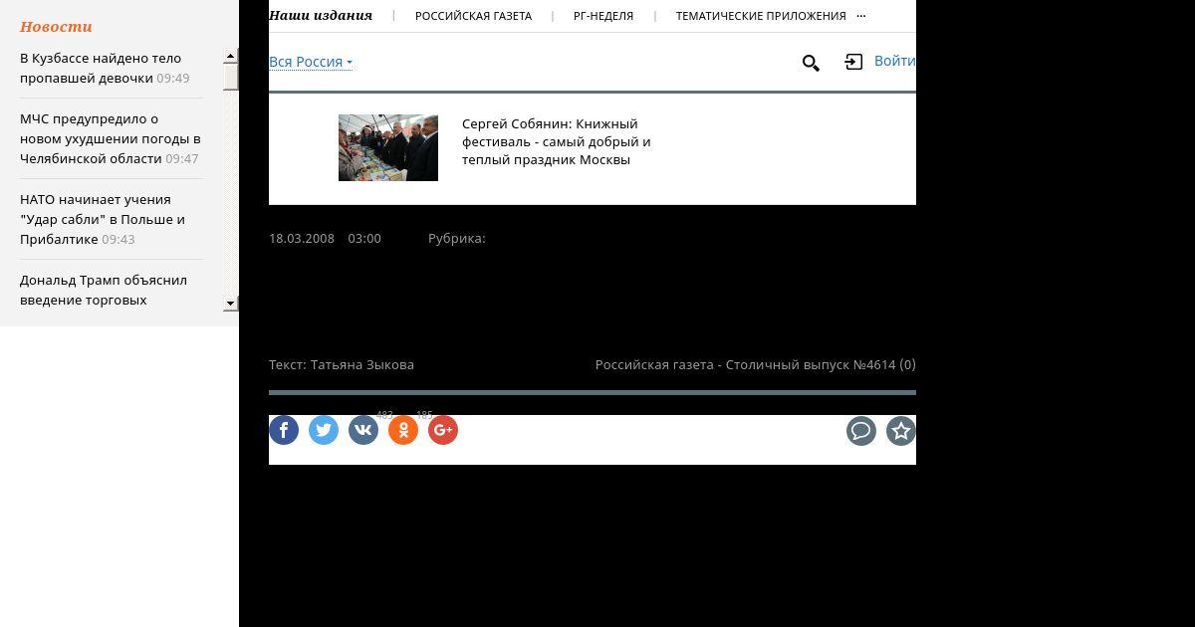Screen dimensions: 1195x627
Task: Open Российская газета edition
Action: pyautogui.click(x=473, y=16)
